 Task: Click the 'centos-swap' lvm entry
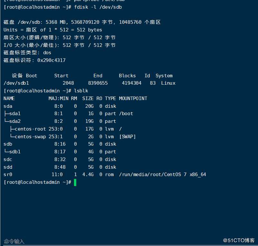(30, 137)
